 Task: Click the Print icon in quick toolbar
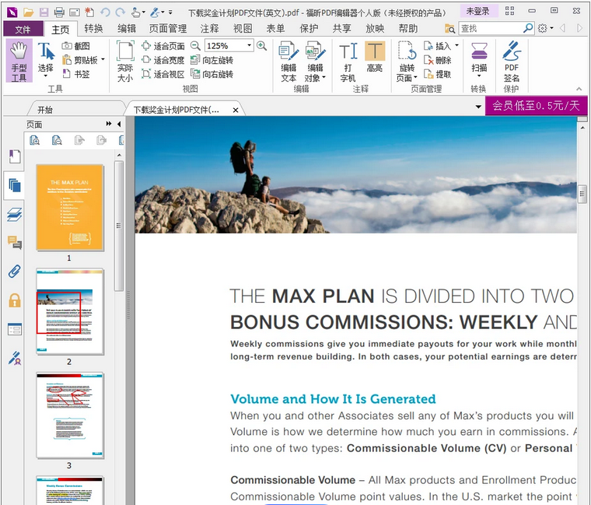(59, 12)
